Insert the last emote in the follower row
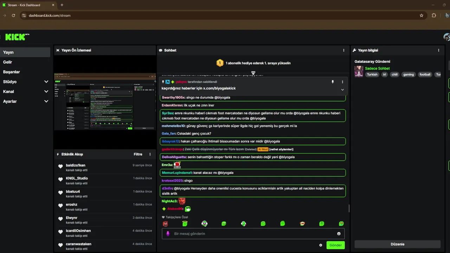 coord(341,223)
